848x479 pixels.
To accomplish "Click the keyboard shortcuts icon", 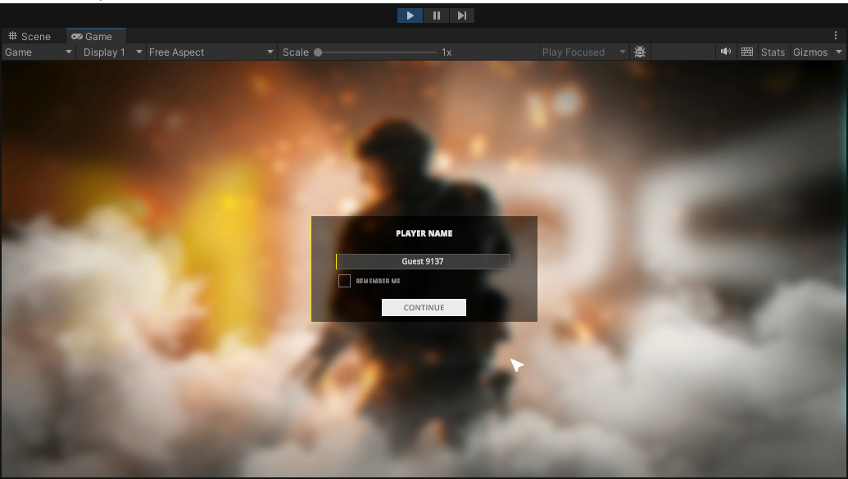I will [746, 52].
